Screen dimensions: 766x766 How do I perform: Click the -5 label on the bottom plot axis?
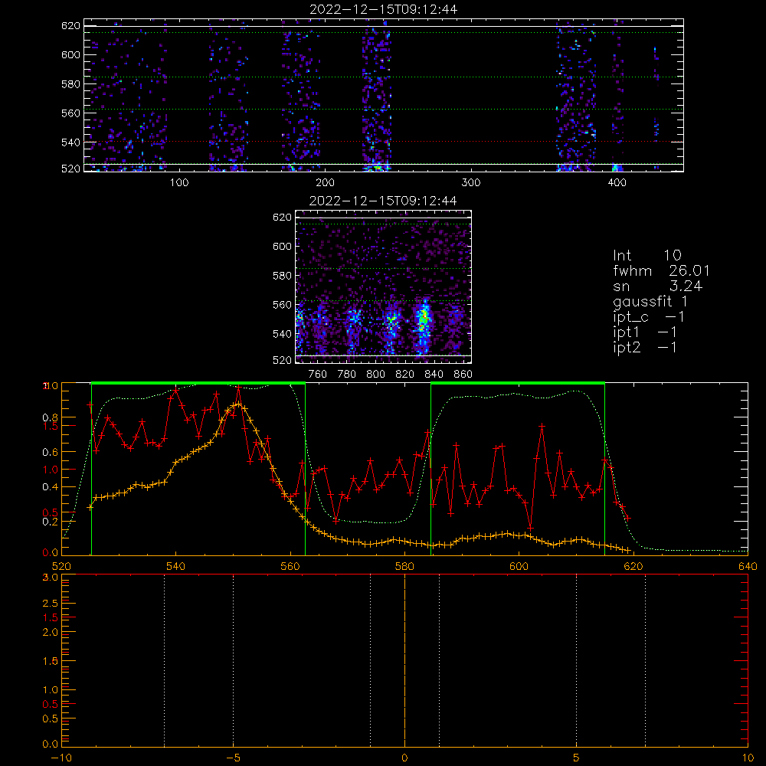234,758
